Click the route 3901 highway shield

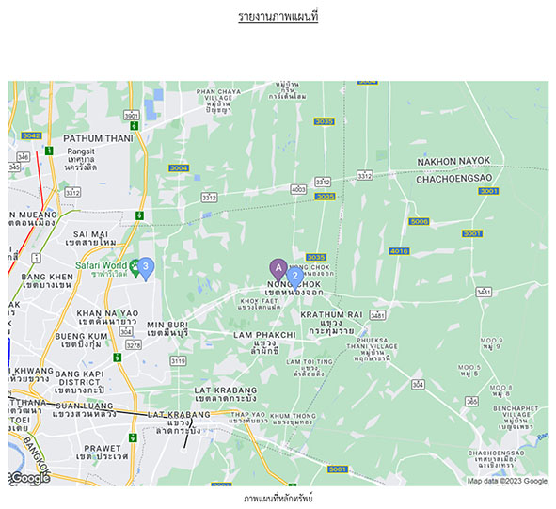click(131, 116)
